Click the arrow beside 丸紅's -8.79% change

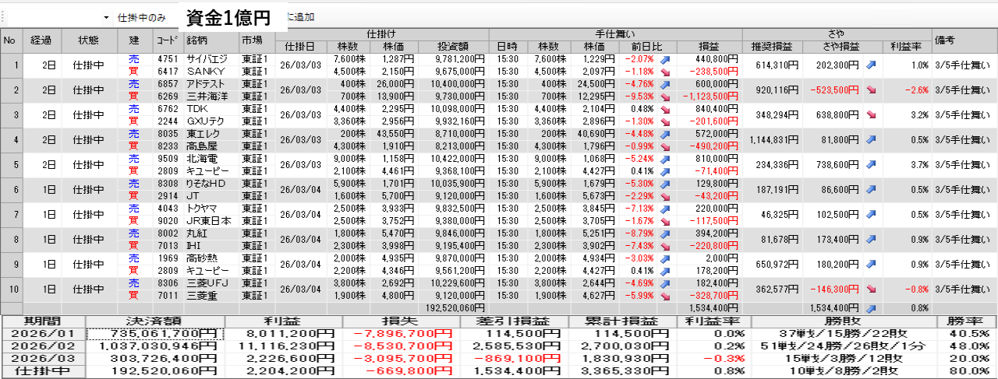pos(665,233)
